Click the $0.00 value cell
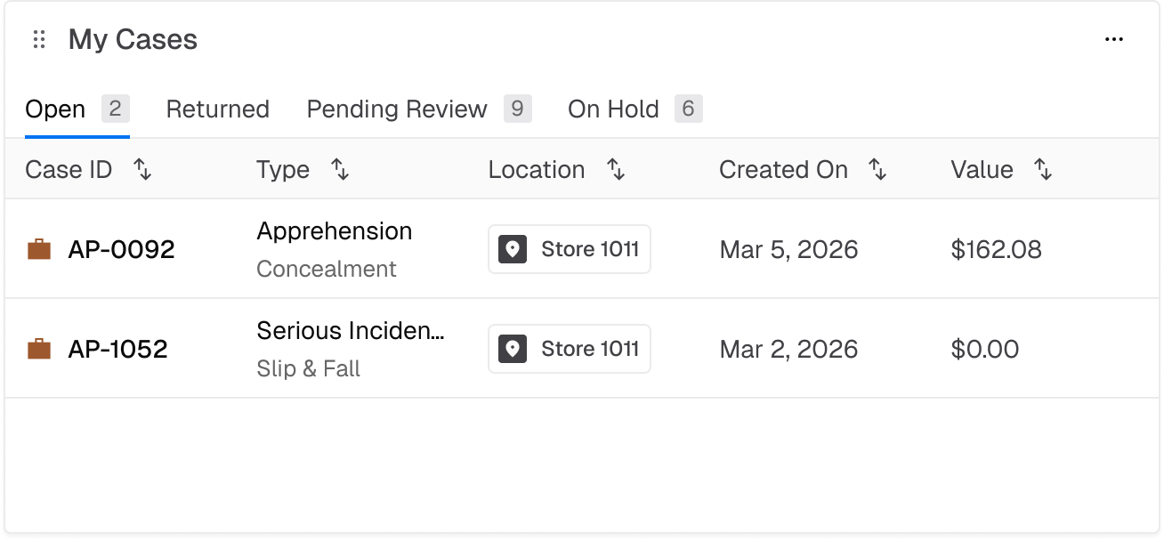 pos(985,349)
